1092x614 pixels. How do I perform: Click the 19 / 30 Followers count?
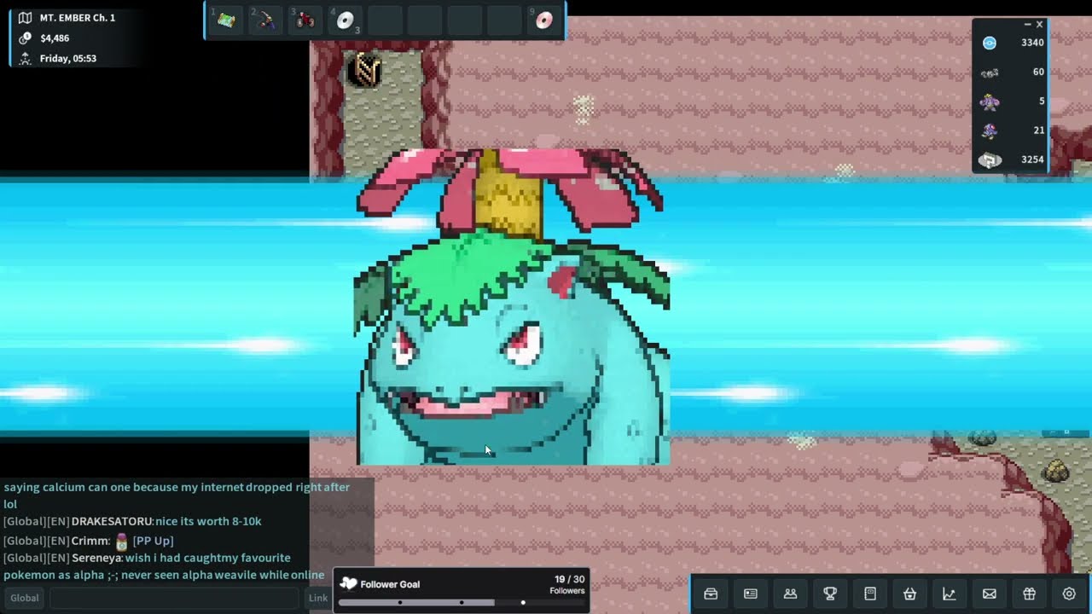pyautogui.click(x=569, y=584)
